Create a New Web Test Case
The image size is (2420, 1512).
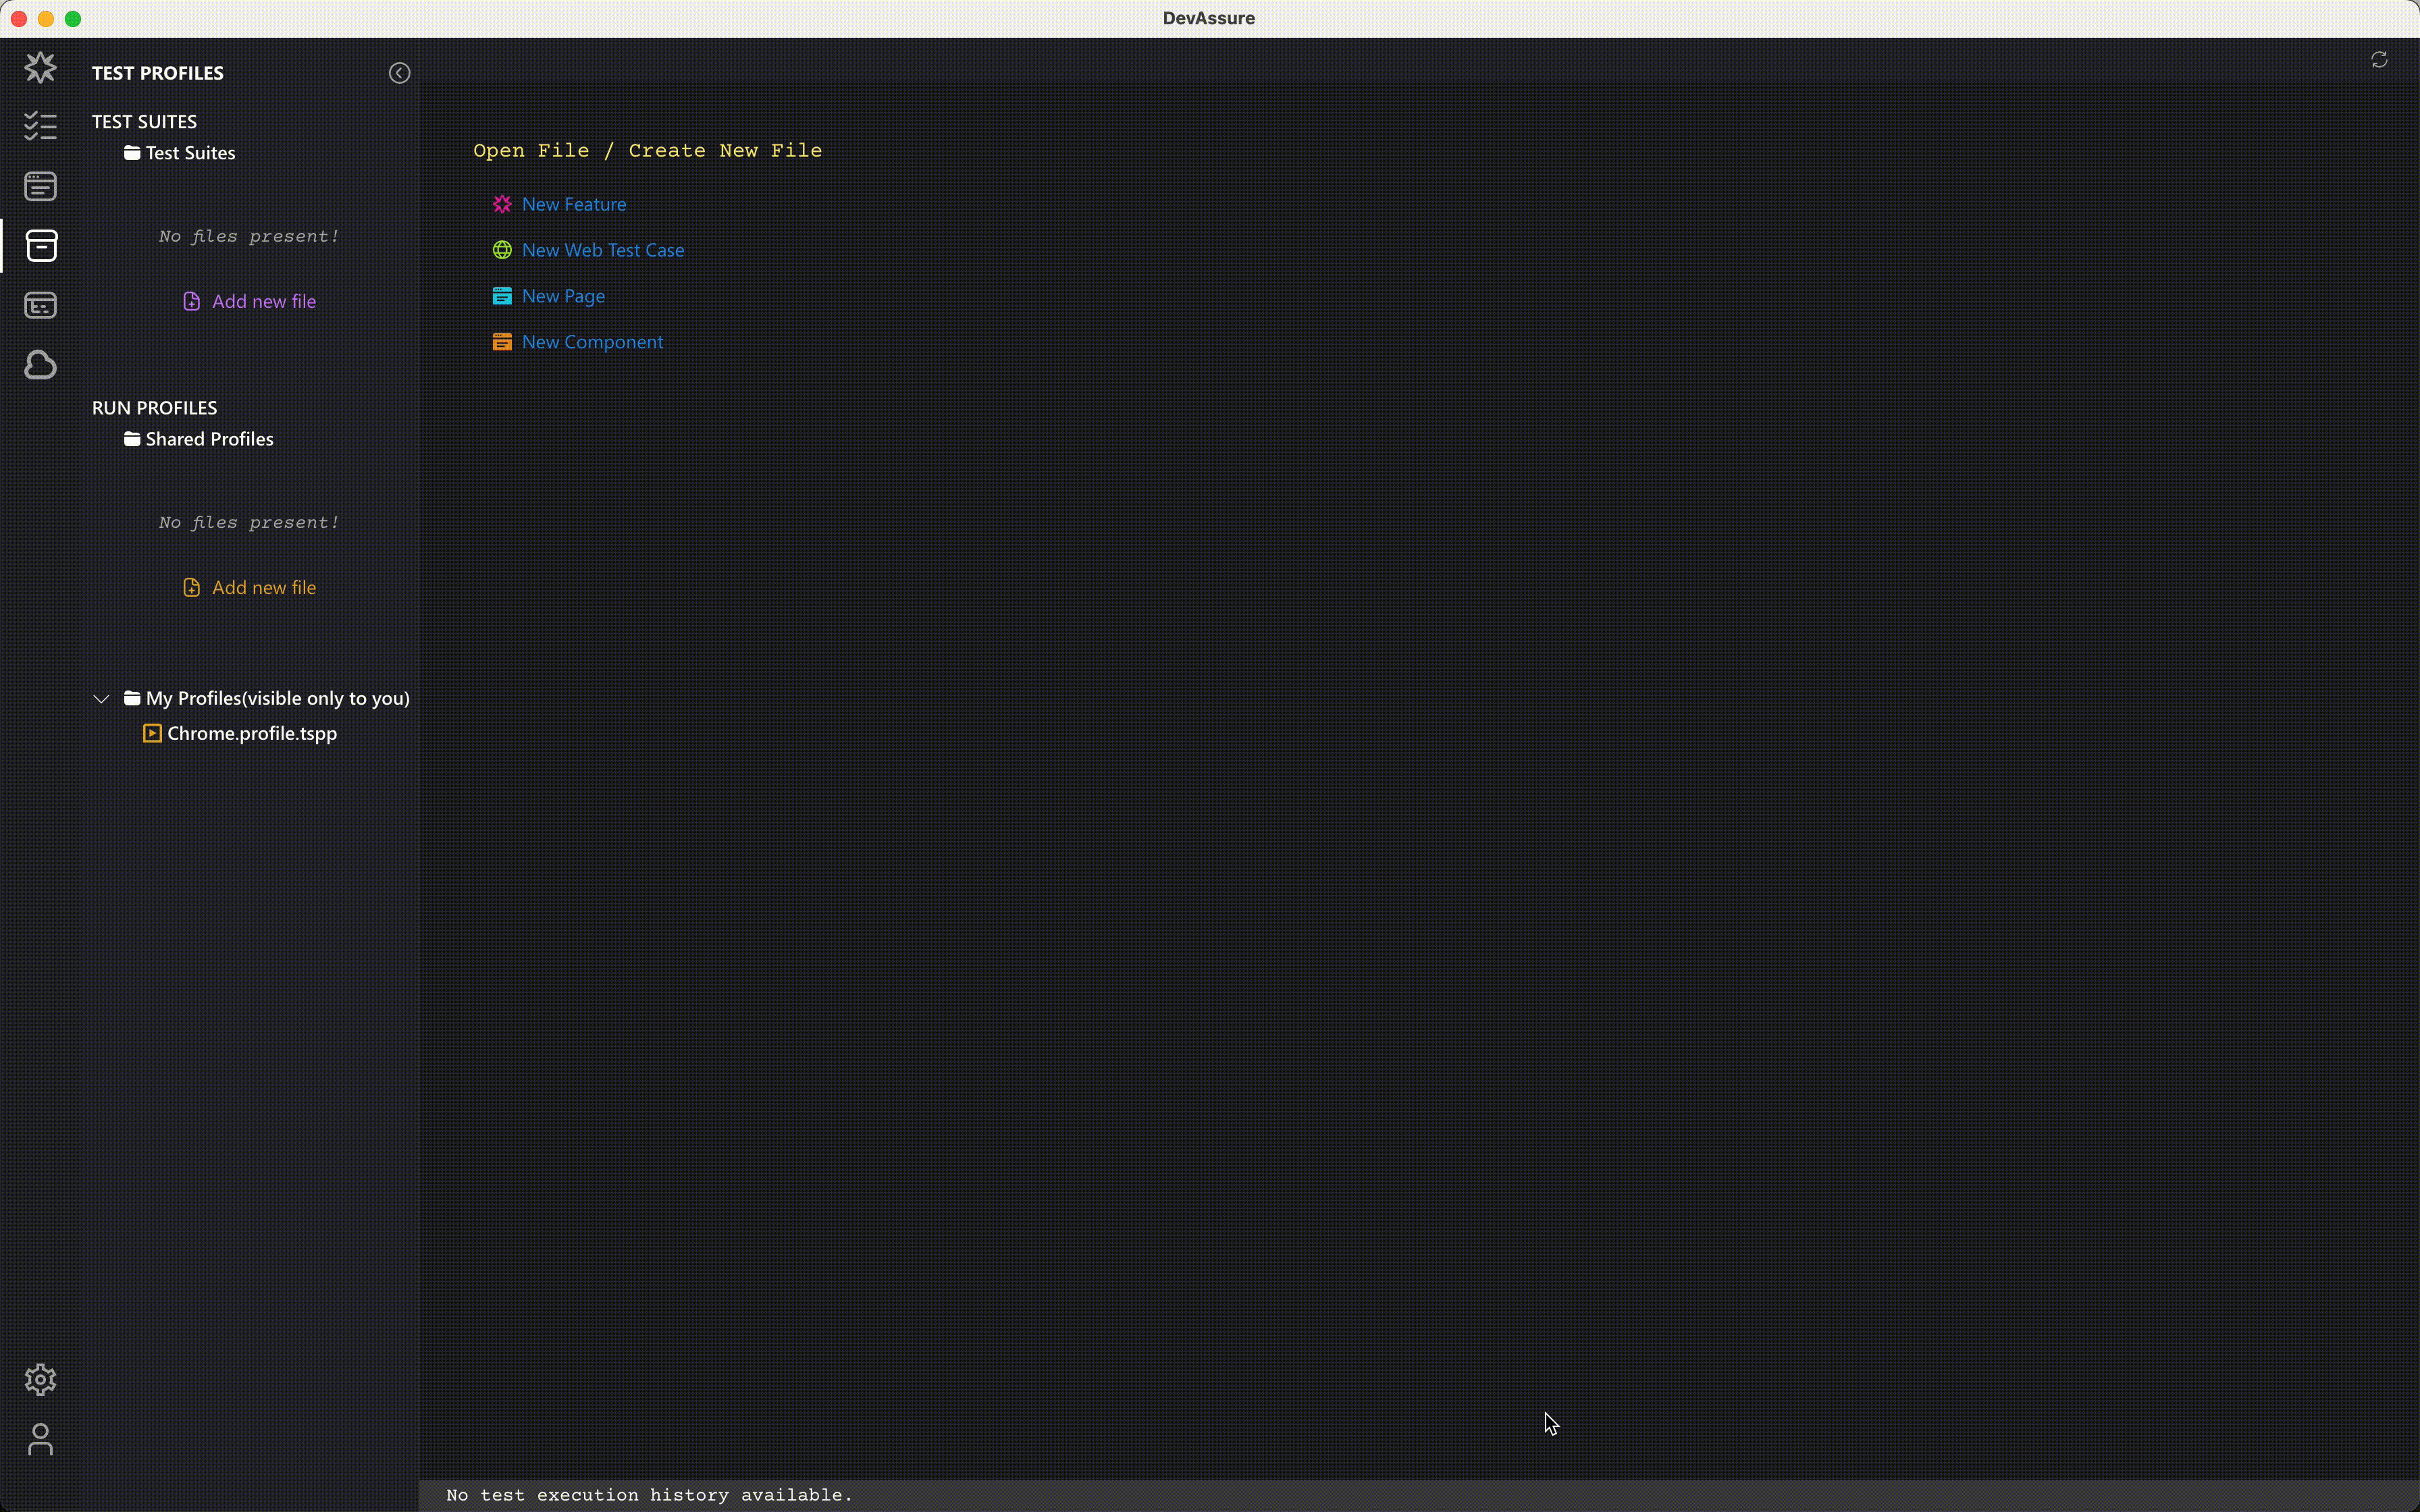click(602, 250)
